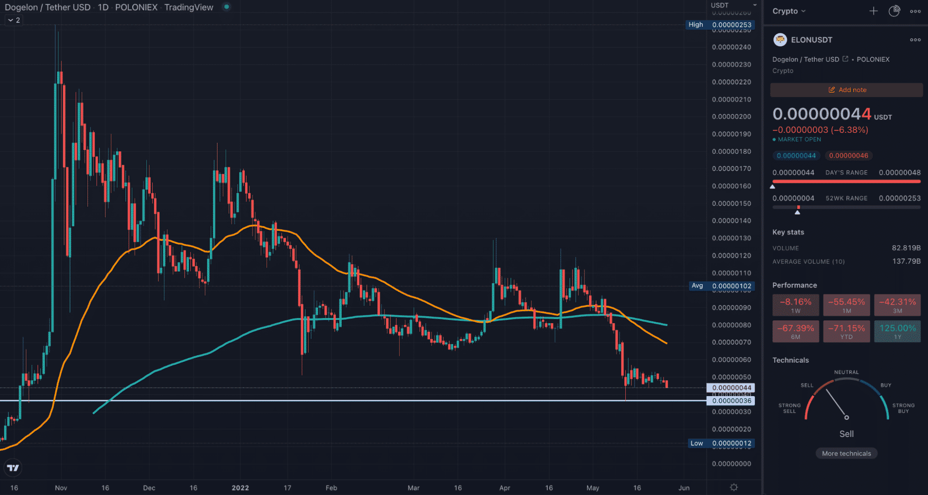Screen dimensions: 928x495
Task: Open the advanced view pie chart icon
Action: (894, 11)
